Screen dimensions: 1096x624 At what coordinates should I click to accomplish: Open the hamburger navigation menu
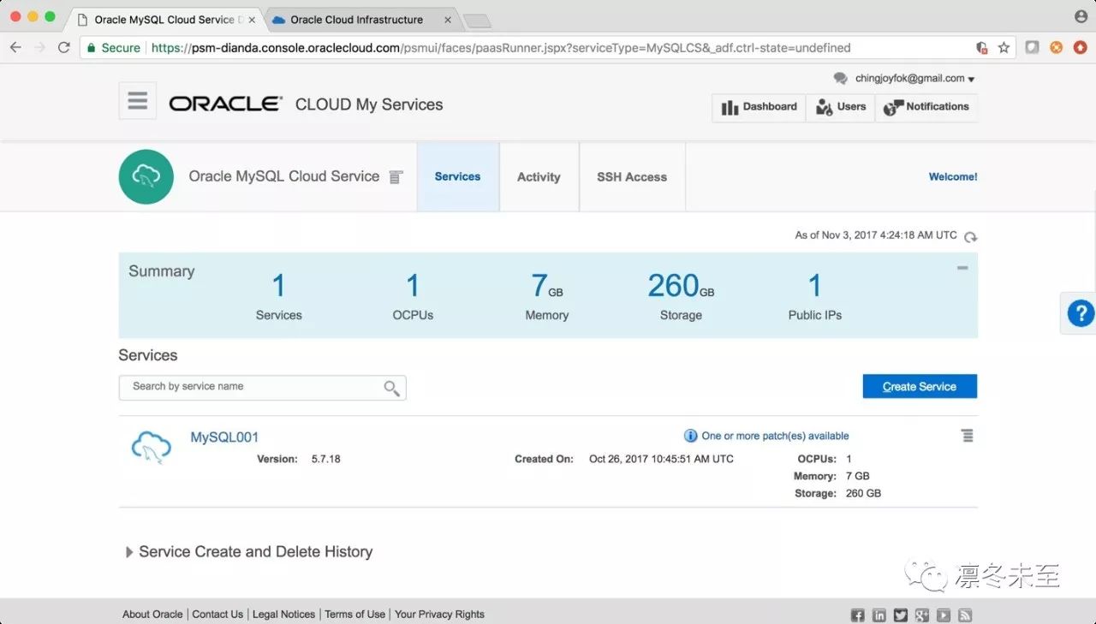click(x=138, y=101)
